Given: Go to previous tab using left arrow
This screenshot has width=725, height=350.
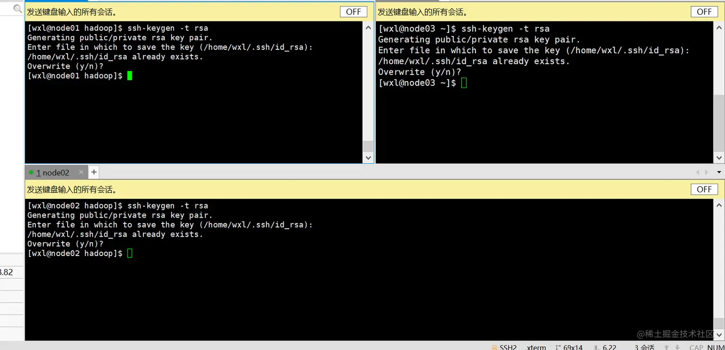Looking at the screenshot, I should (698, 172).
